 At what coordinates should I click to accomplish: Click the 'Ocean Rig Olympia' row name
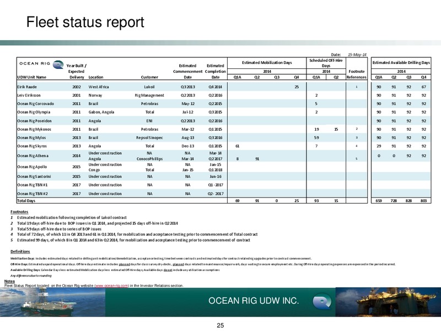click(34, 112)
